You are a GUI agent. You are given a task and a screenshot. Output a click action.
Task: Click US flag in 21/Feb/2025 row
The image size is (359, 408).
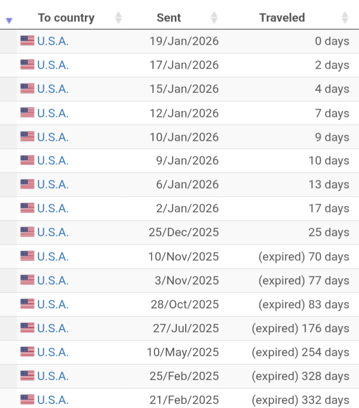click(27, 400)
